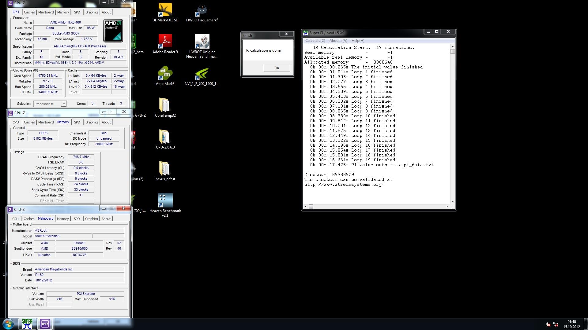Launch HWBOT Unigine Heaven Benchmark shortcut

coord(202,46)
